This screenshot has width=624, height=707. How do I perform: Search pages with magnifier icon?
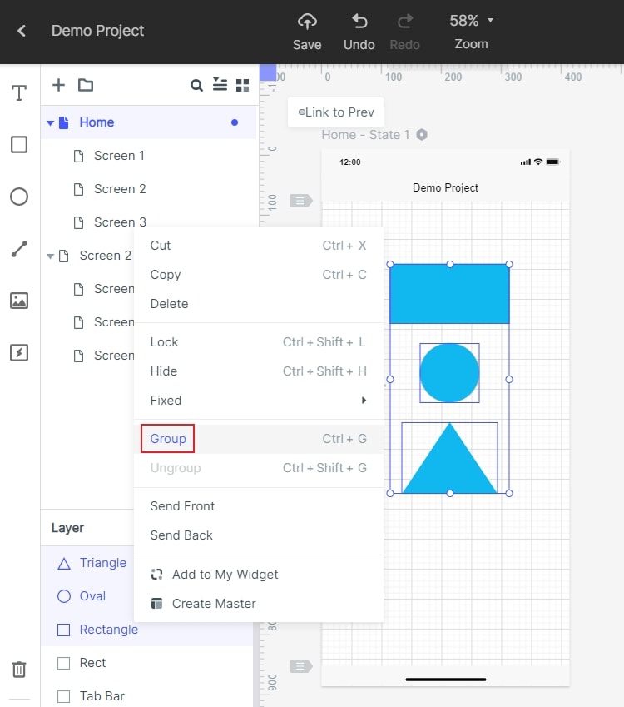tap(196, 85)
